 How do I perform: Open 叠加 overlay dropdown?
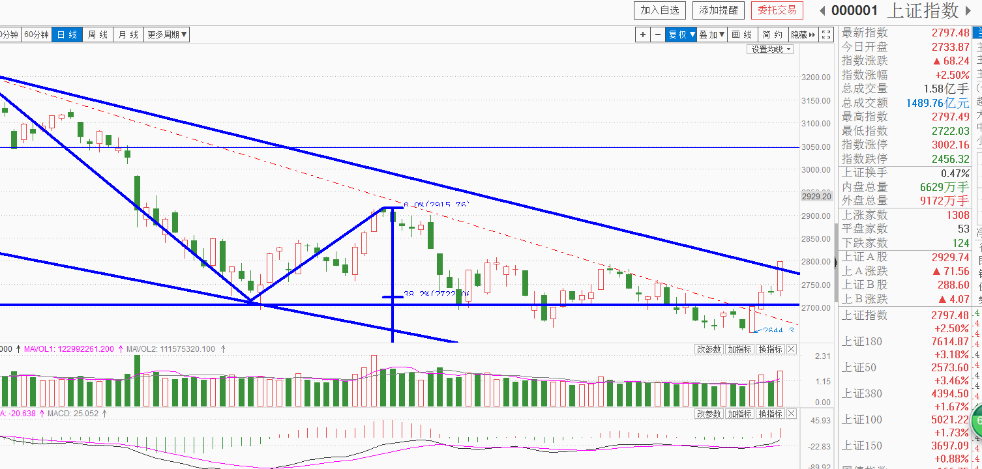tap(711, 35)
